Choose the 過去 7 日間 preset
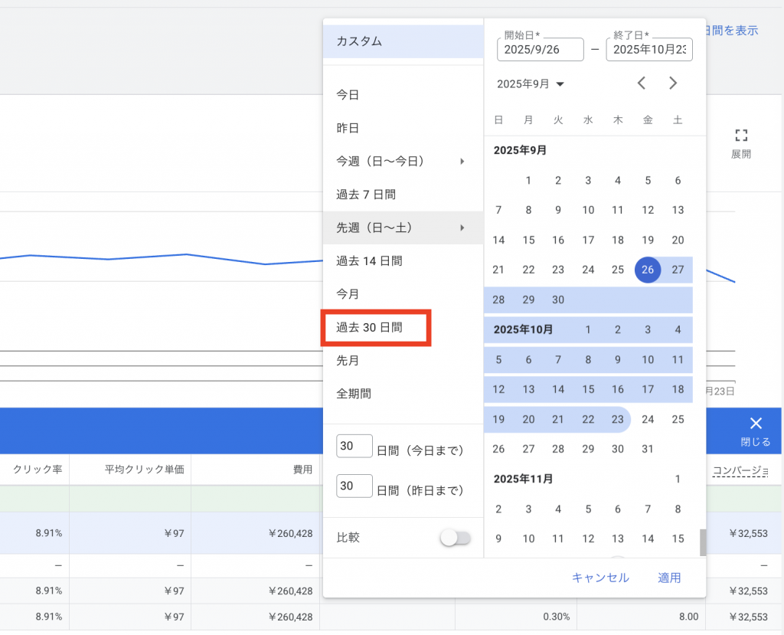 tap(366, 195)
